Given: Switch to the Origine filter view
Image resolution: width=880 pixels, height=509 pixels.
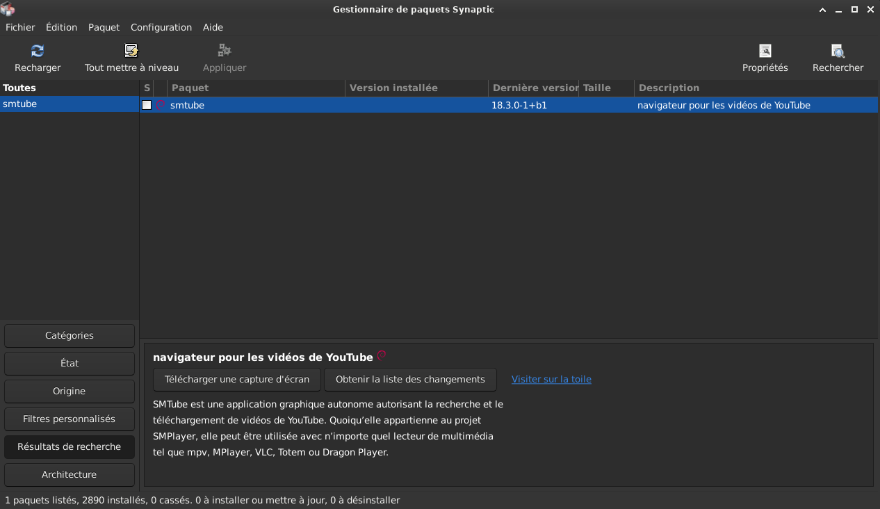Looking at the screenshot, I should click(x=69, y=391).
